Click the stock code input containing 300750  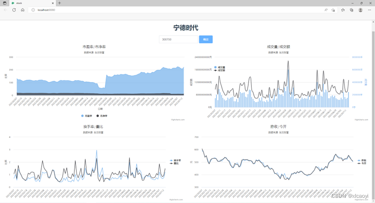[x=179, y=39]
